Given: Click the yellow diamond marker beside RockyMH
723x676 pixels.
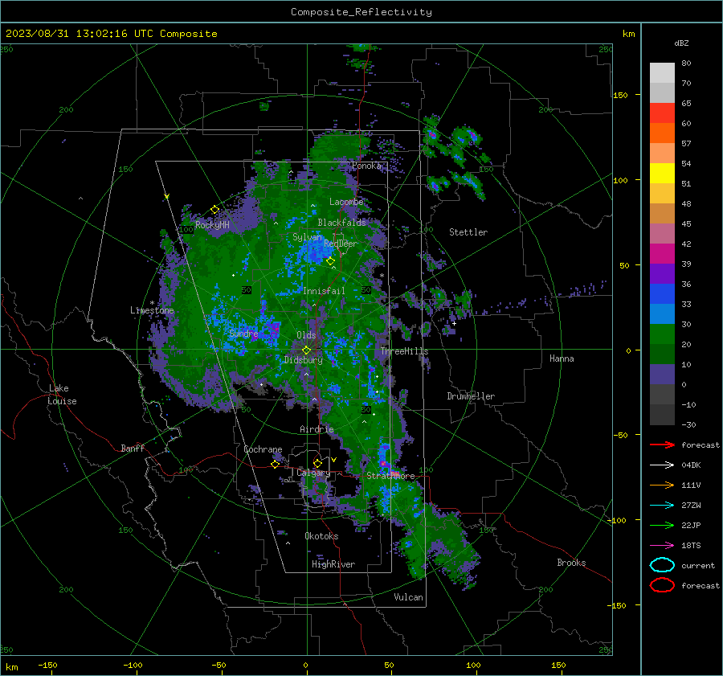Looking at the screenshot, I should 214,210.
